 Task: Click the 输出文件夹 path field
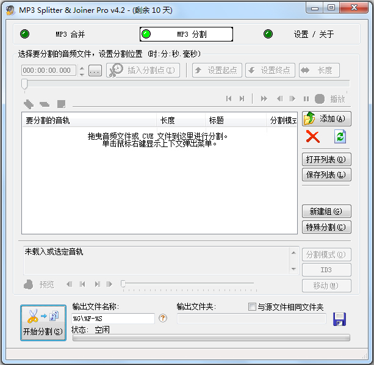point(251,319)
